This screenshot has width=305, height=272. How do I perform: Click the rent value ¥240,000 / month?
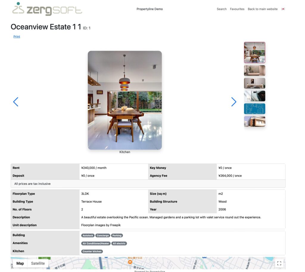(94, 168)
